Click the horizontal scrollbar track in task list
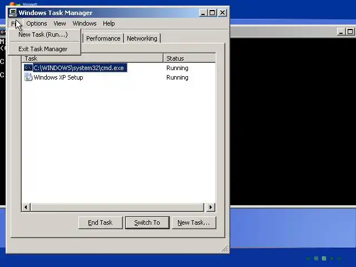The width and height of the screenshot is (356, 267). click(117, 207)
